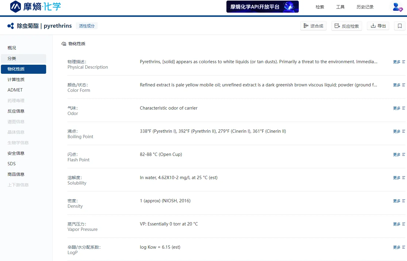Click the list icon in Odor row
This screenshot has height=261, width=407.
[404, 108]
